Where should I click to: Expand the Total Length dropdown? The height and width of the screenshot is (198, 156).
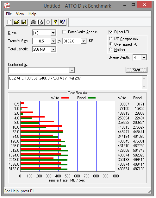click(x=53, y=49)
